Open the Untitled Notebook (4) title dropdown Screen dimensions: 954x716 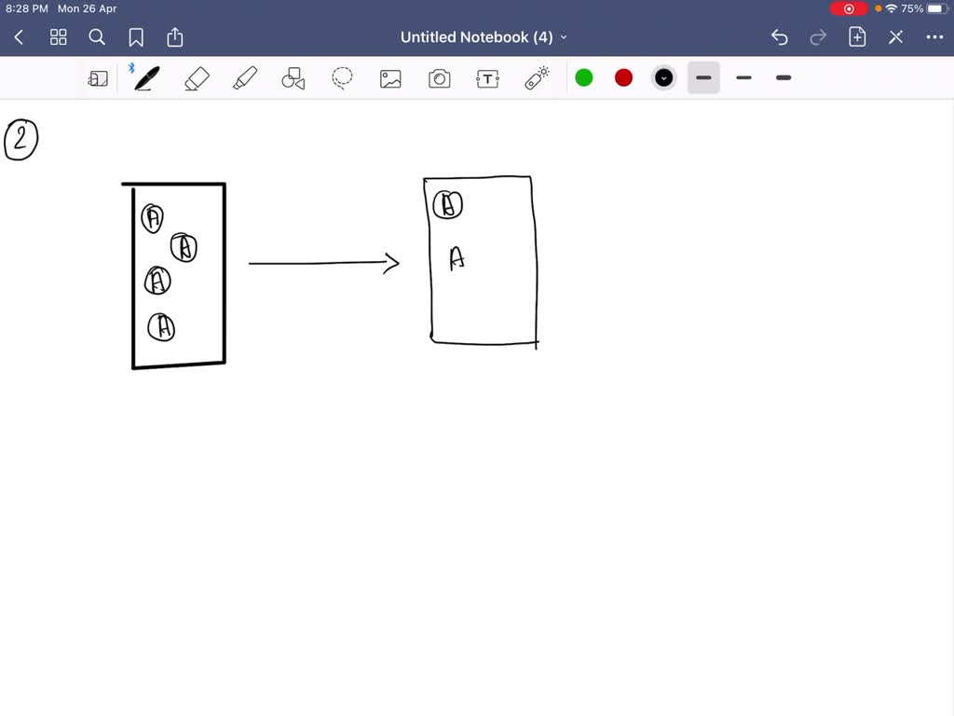[x=484, y=37]
